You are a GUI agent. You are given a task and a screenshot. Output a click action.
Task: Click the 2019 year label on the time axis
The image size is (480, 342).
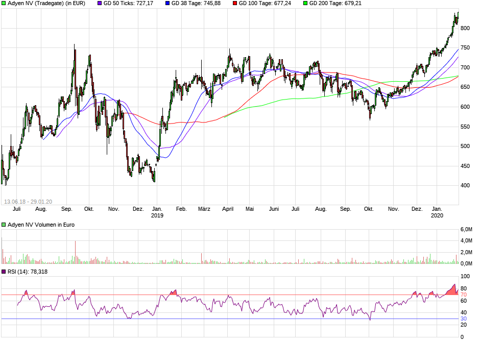point(157,215)
